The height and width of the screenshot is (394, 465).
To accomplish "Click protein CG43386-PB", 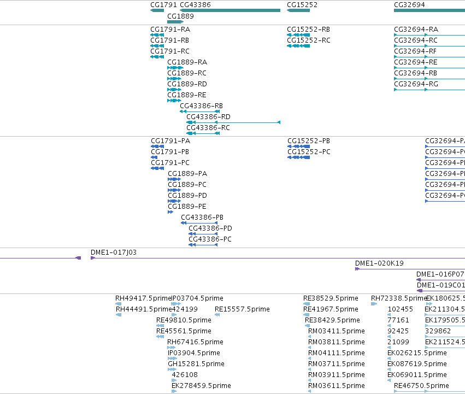I will click(x=202, y=218).
